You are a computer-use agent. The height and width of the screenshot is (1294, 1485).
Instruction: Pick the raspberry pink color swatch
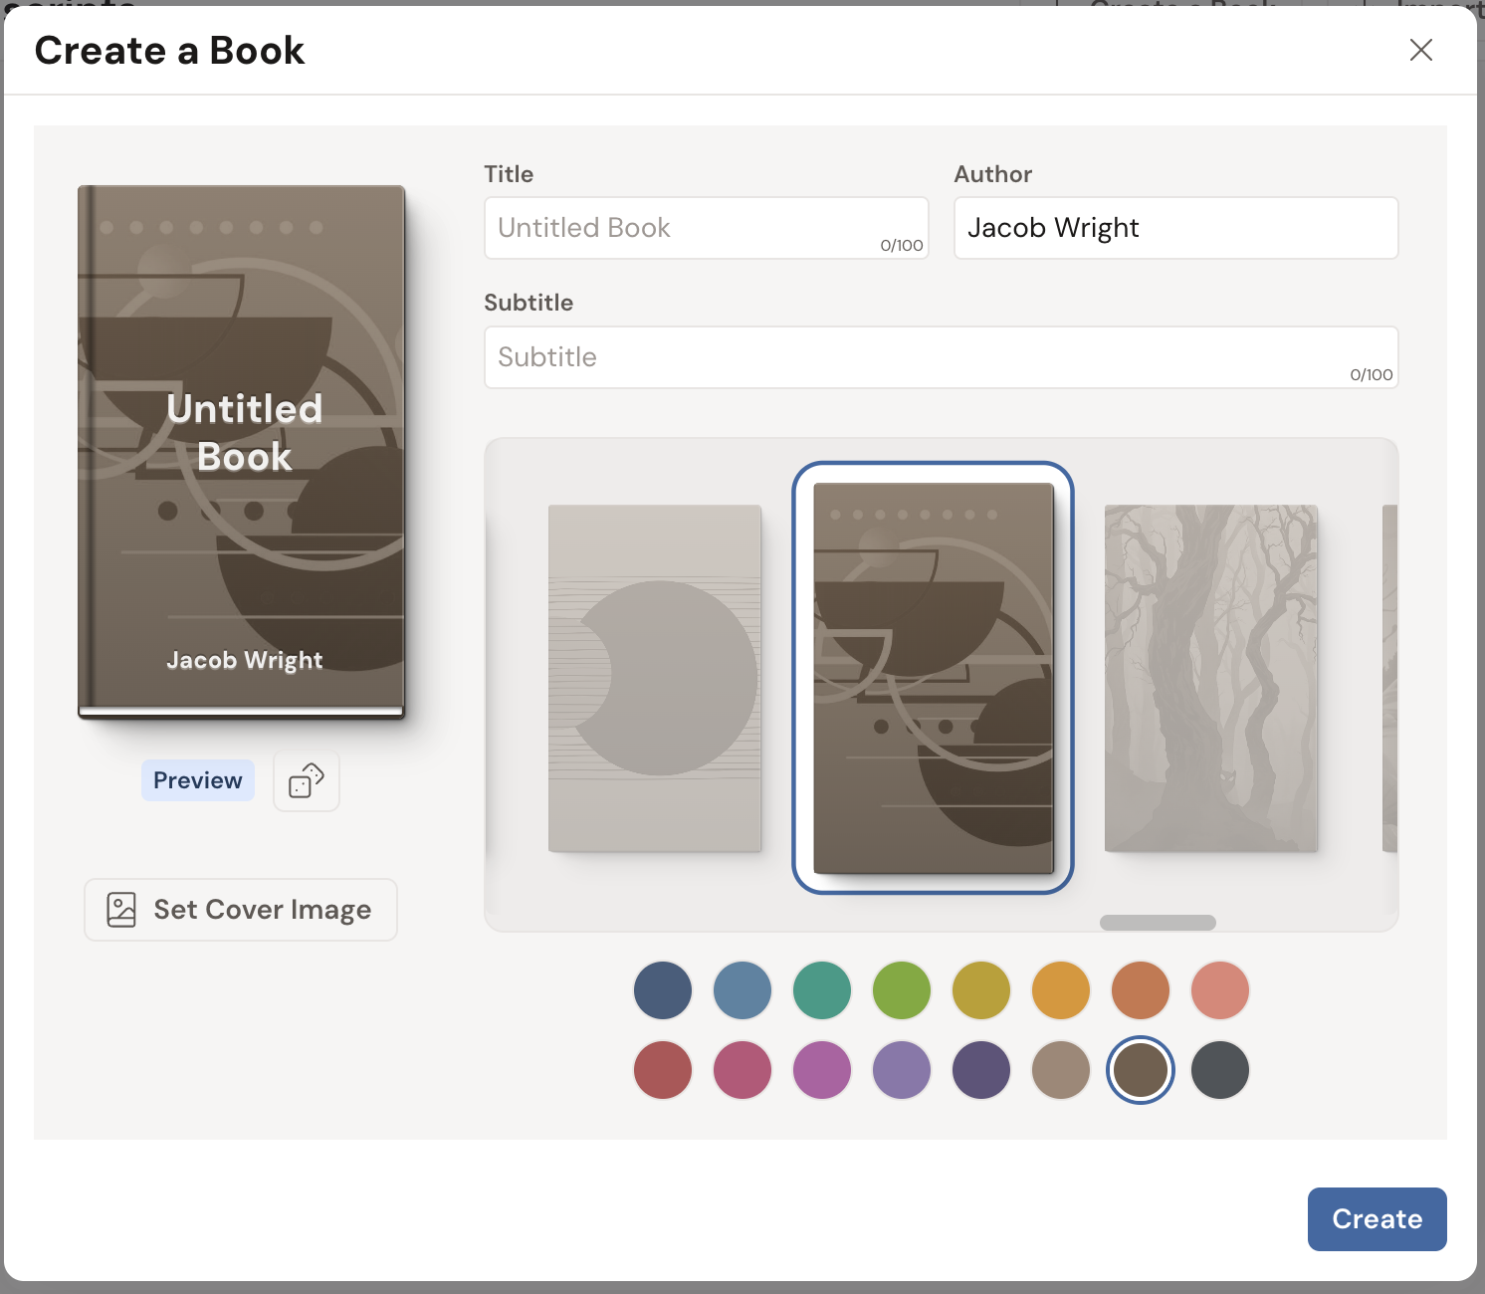(742, 1070)
